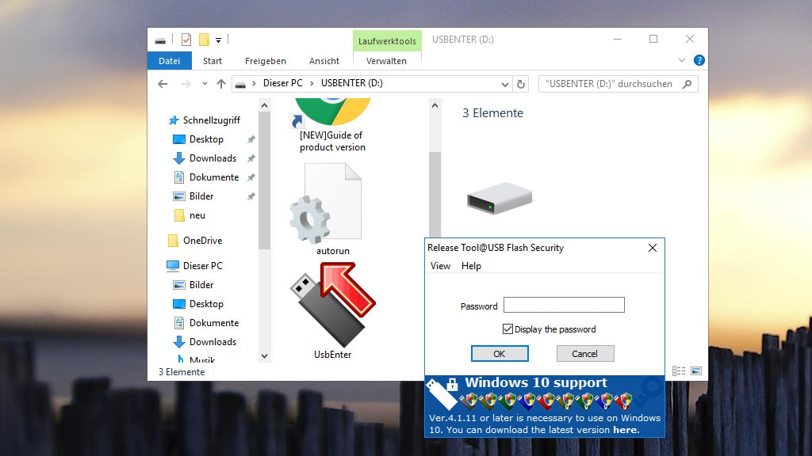Open the recent locations dropdown arrow

coord(205,84)
